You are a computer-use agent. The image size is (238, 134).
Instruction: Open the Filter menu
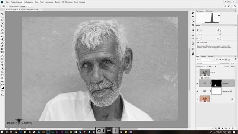(57, 2)
